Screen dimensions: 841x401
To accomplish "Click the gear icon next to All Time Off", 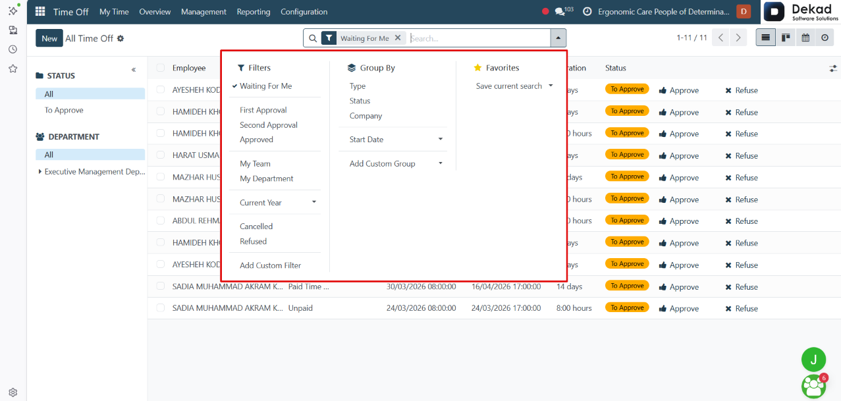I will (x=121, y=38).
